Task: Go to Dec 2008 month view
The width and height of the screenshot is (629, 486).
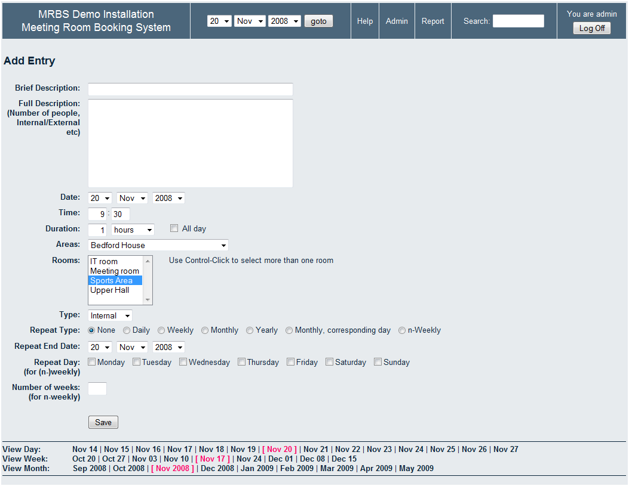Action: tap(217, 468)
